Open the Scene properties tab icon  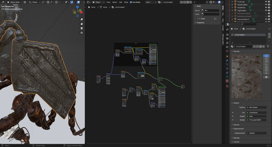(227, 47)
